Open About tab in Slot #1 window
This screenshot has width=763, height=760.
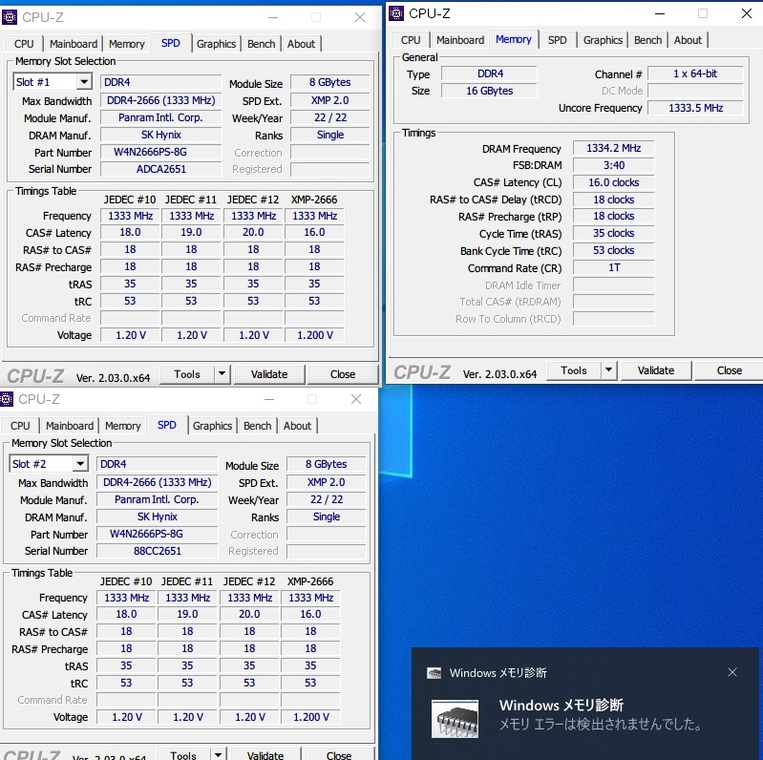(x=301, y=44)
